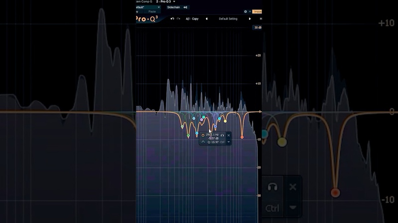Select the pale green EQ band node
398x223 pixels.
point(182,126)
